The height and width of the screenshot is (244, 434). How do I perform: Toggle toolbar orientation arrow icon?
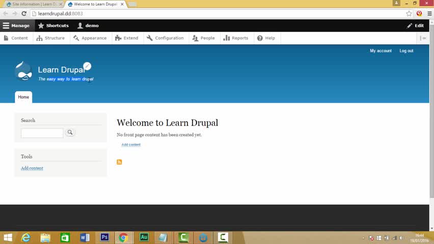[x=423, y=38]
